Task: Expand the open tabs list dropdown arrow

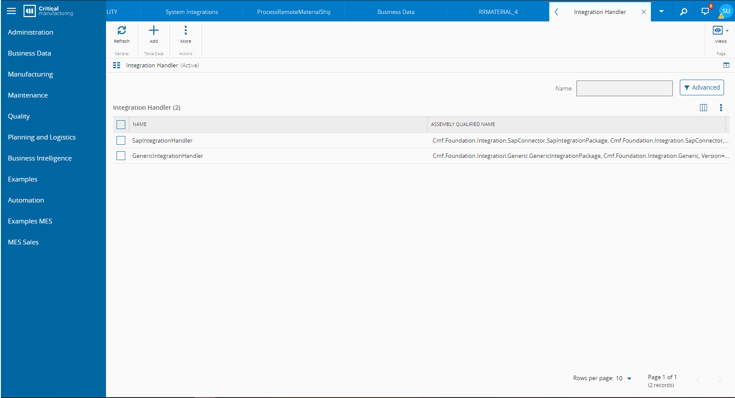Action: [661, 12]
